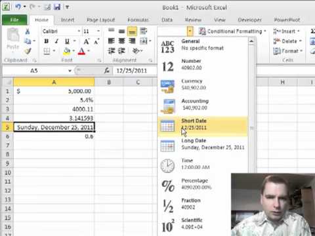The width and height of the screenshot is (315, 236).
Task: Choose Currency format option
Action: pyautogui.click(x=203, y=86)
